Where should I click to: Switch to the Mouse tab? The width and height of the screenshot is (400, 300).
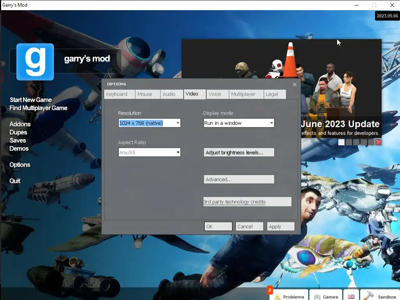(147, 94)
